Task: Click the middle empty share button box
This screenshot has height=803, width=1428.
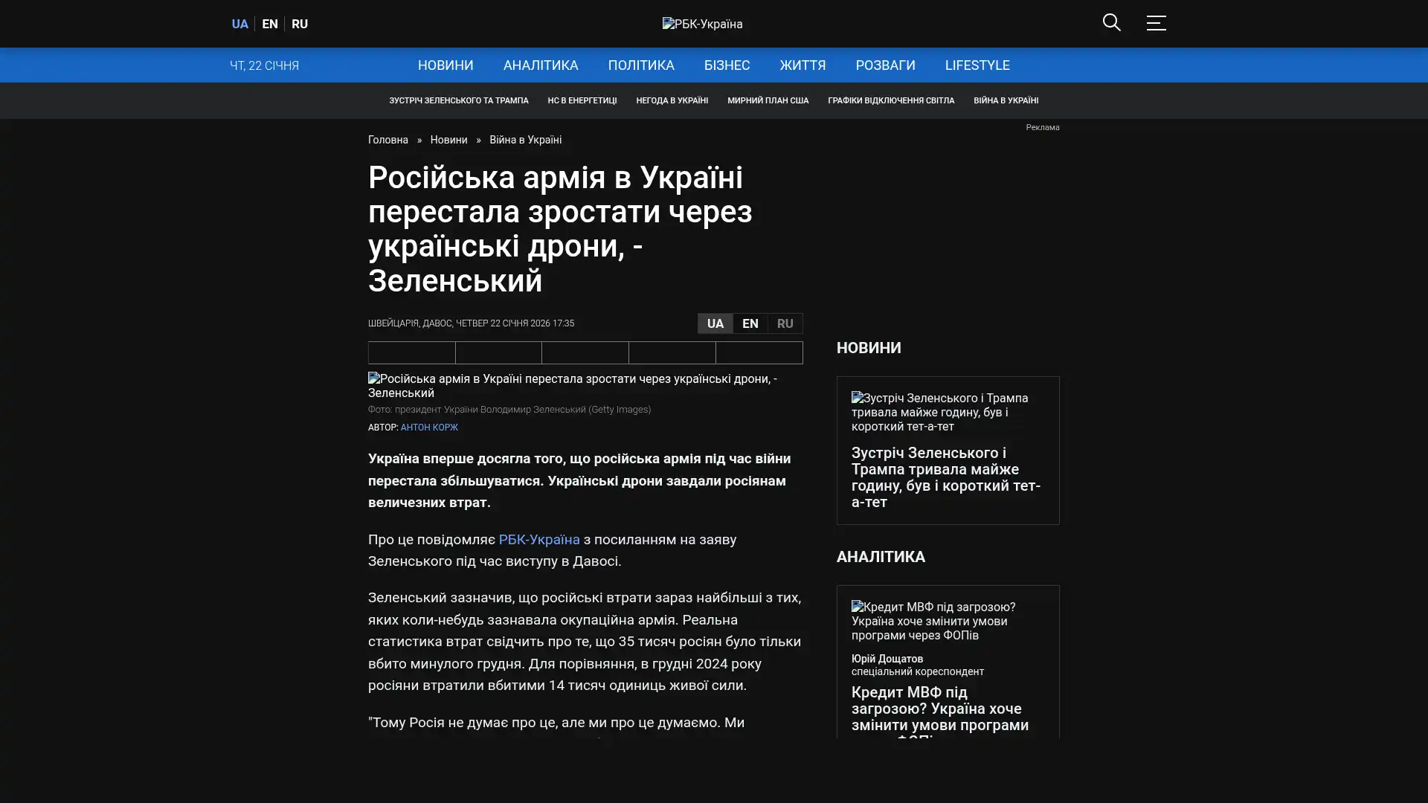Action: [585, 352]
